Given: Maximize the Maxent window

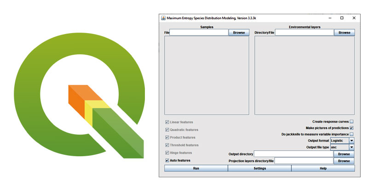Looking at the screenshot, I should 342,18.
